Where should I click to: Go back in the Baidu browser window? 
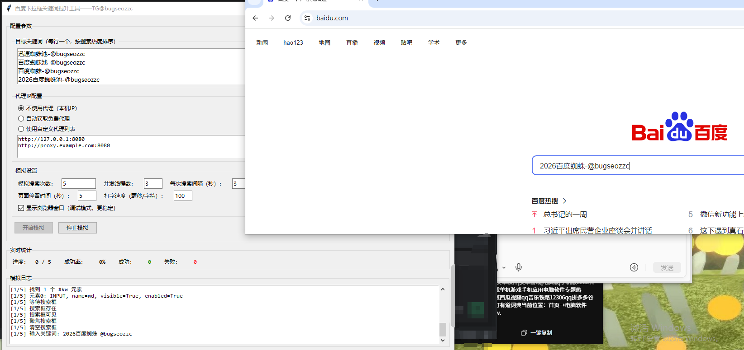pyautogui.click(x=255, y=18)
